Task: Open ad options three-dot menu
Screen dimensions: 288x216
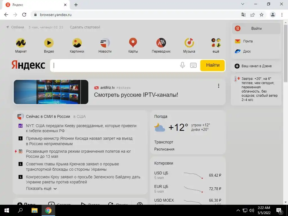Action: (x=219, y=86)
